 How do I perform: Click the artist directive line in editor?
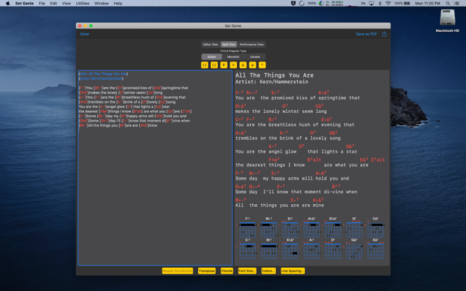[101, 79]
